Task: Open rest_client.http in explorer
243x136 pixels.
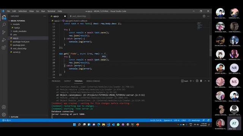Action: pos(20,49)
